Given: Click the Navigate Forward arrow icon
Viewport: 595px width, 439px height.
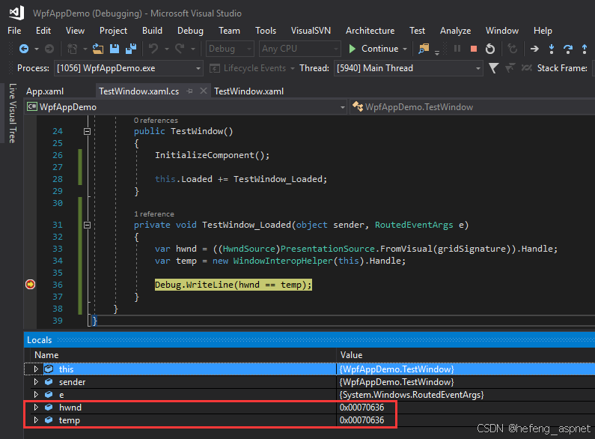Looking at the screenshot, I should coord(49,49).
